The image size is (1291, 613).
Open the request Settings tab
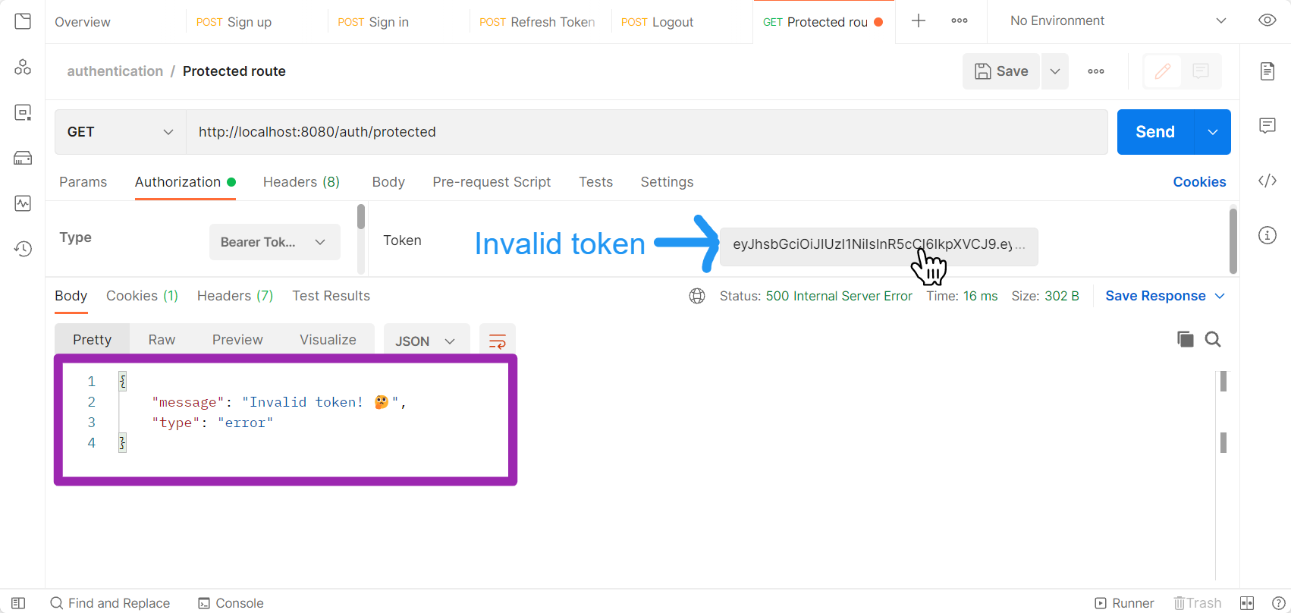point(667,182)
